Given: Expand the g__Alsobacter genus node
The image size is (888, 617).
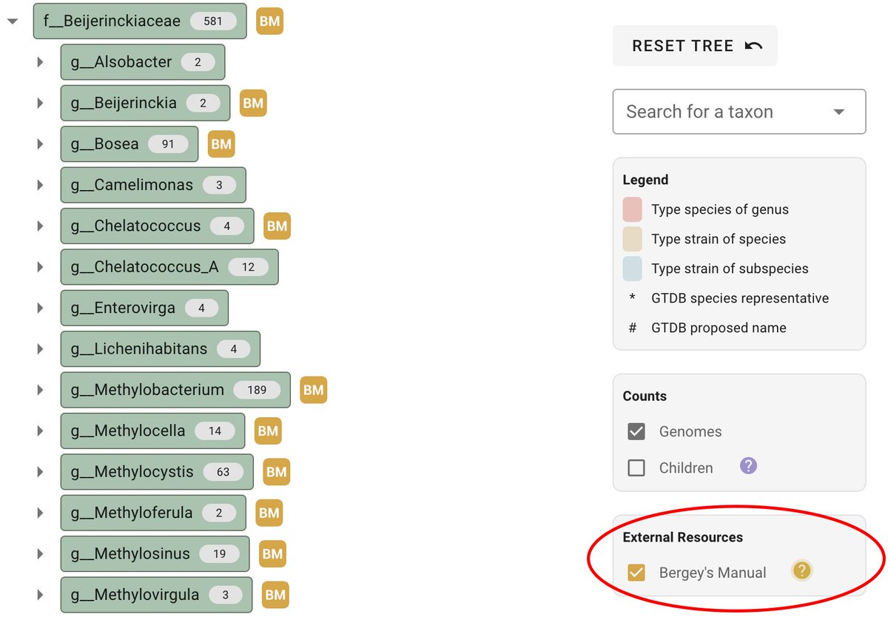Looking at the screenshot, I should pyautogui.click(x=41, y=62).
